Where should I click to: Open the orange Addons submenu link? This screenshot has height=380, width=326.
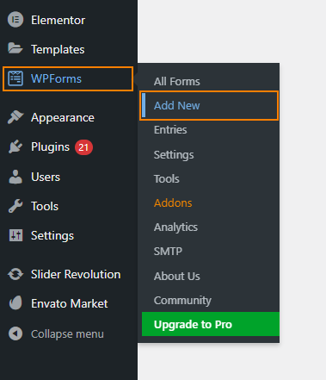173,203
